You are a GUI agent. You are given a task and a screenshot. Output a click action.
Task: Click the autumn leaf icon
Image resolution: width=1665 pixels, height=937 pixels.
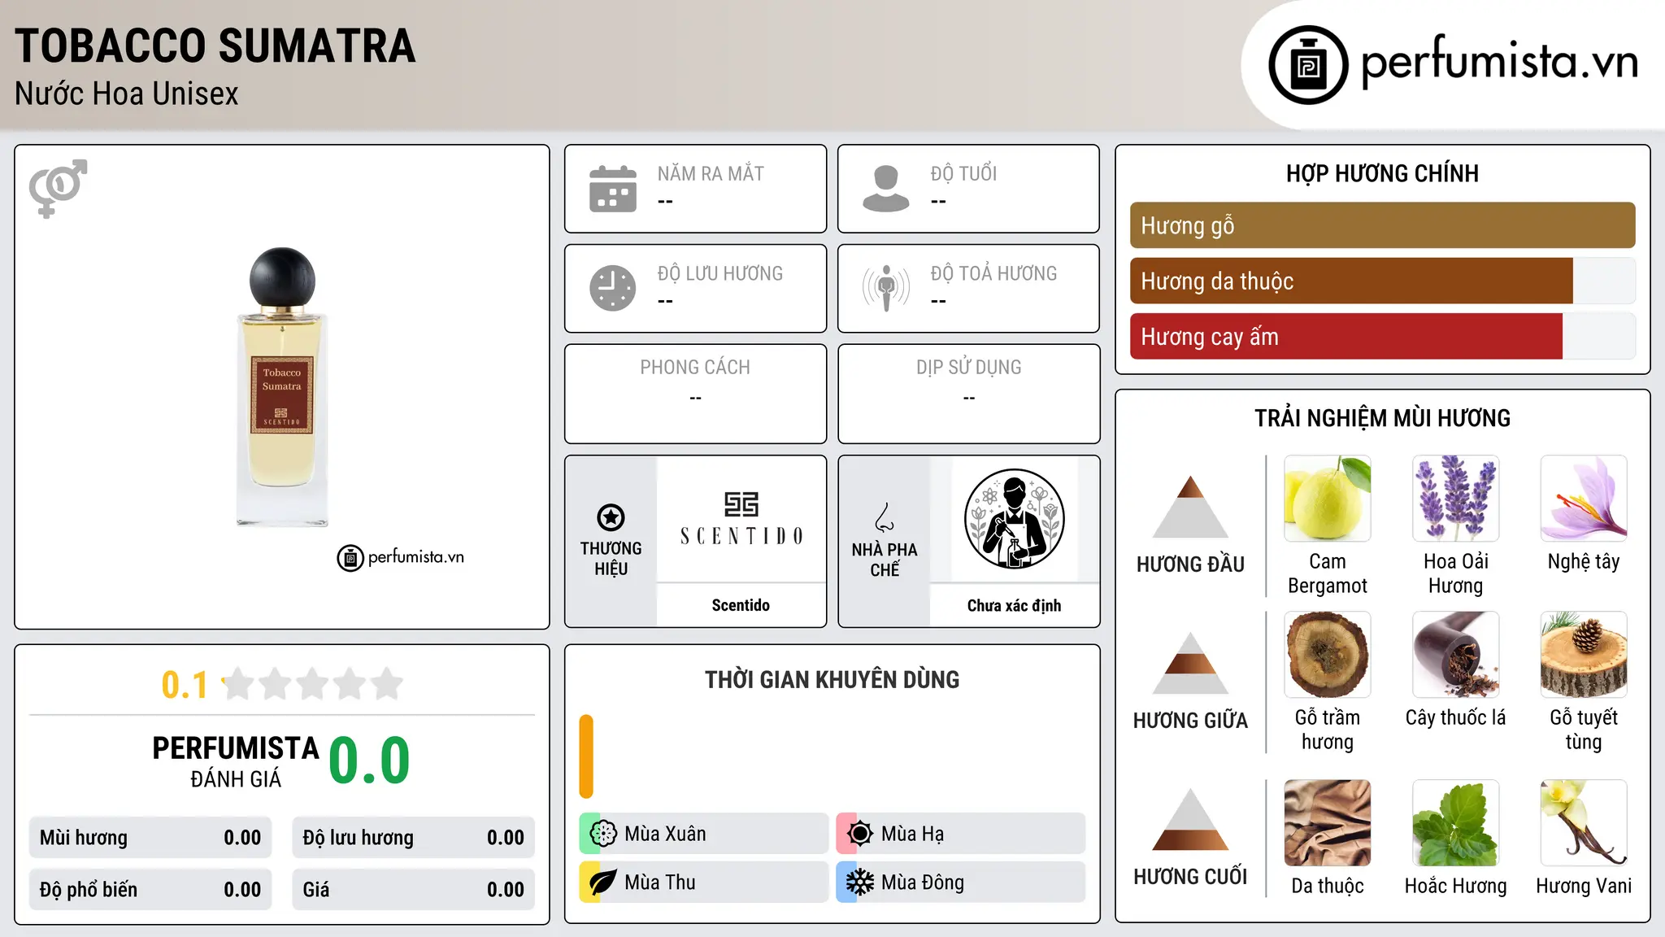(x=603, y=883)
